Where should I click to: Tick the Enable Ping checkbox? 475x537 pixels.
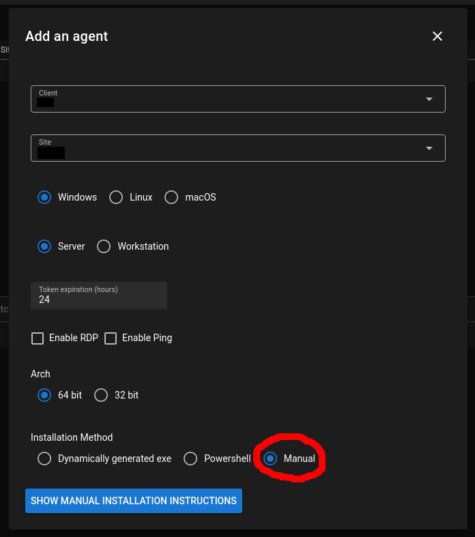click(x=111, y=338)
